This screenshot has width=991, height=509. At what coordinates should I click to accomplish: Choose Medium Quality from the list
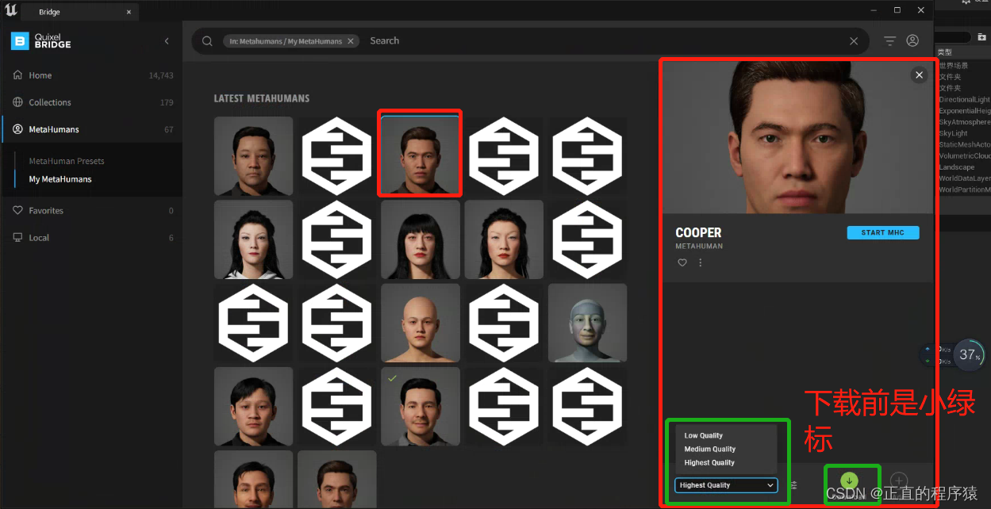pyautogui.click(x=710, y=449)
